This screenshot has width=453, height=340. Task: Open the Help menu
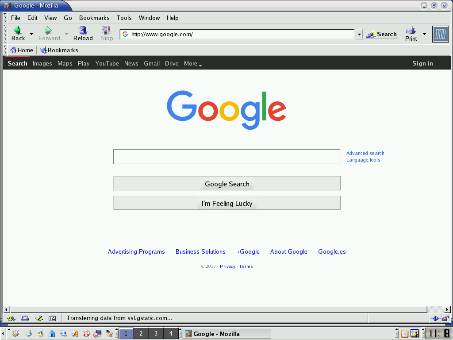(173, 18)
